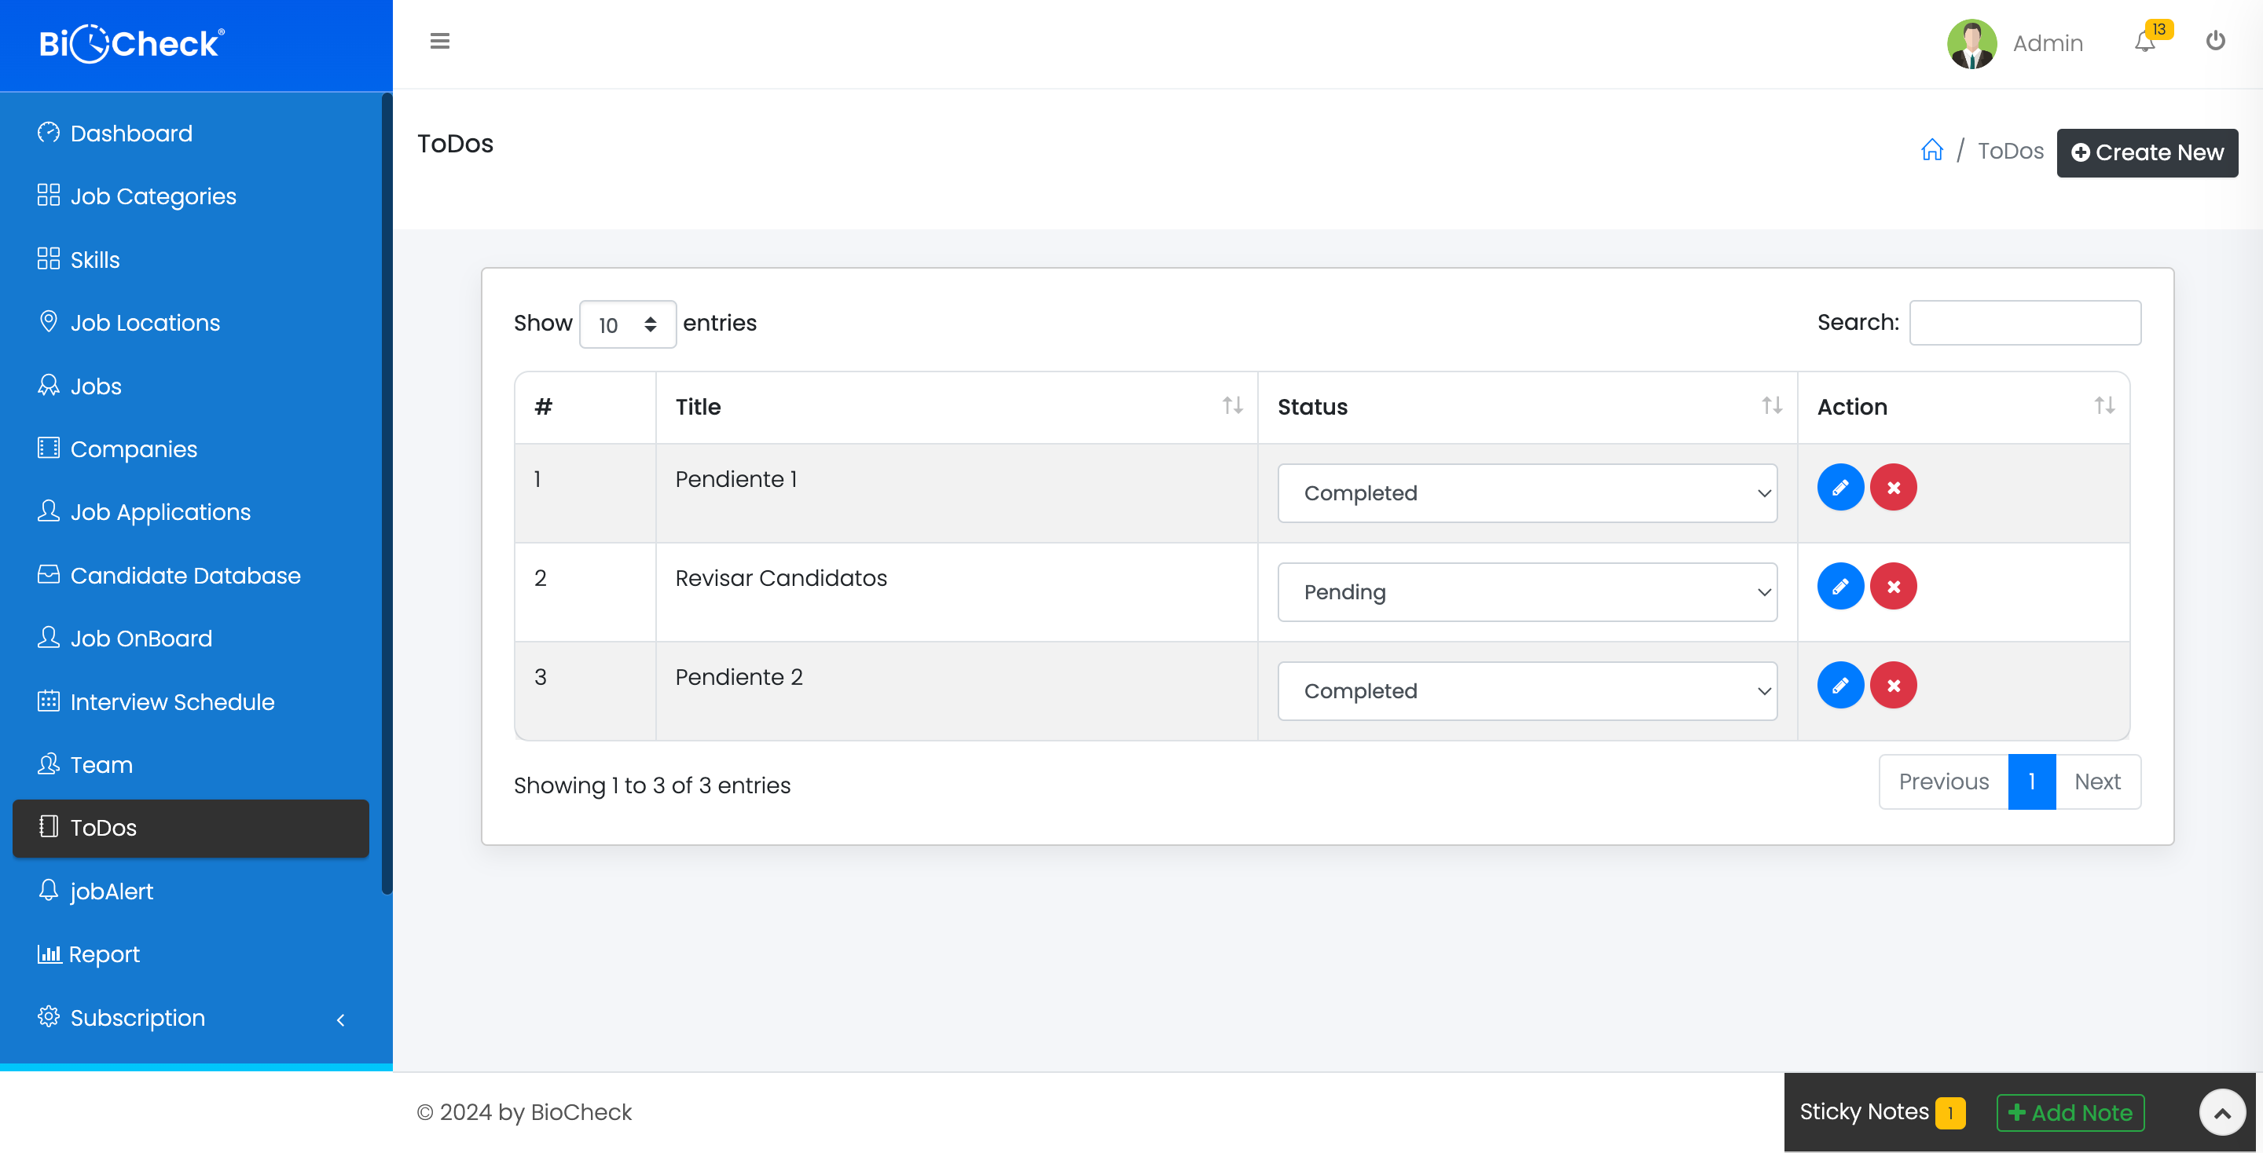The width and height of the screenshot is (2263, 1153).
Task: Click the Revisar Candidatos title cell
Action: coord(957,593)
